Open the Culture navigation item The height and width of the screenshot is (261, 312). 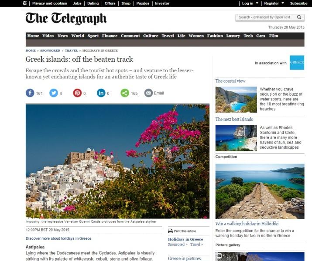point(151,36)
